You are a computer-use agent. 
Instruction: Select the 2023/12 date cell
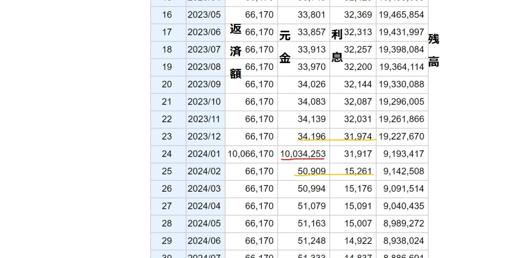(204, 137)
